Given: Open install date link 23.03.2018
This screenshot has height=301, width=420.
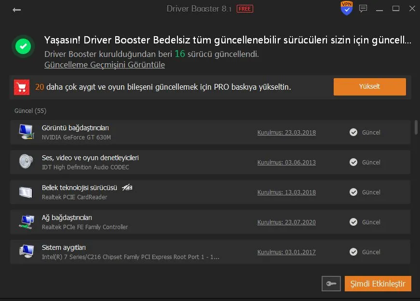Looking at the screenshot, I should (x=286, y=132).
